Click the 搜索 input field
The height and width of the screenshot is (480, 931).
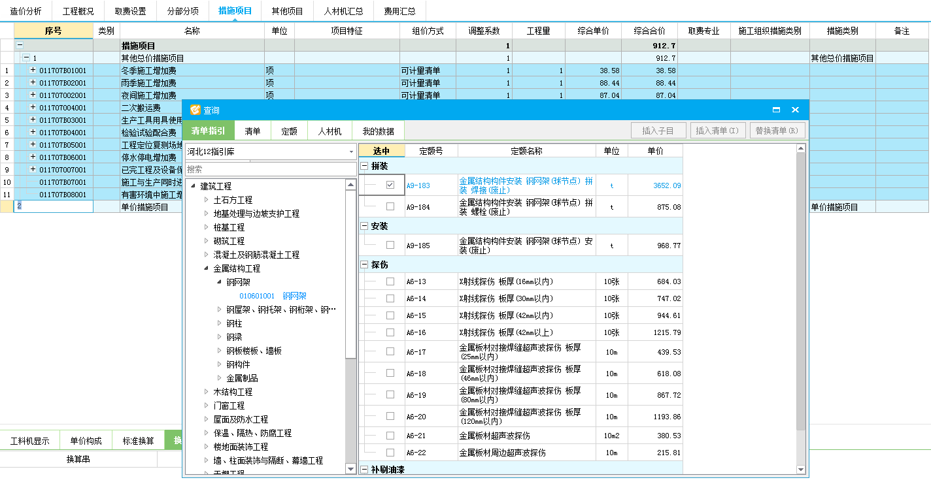point(271,169)
